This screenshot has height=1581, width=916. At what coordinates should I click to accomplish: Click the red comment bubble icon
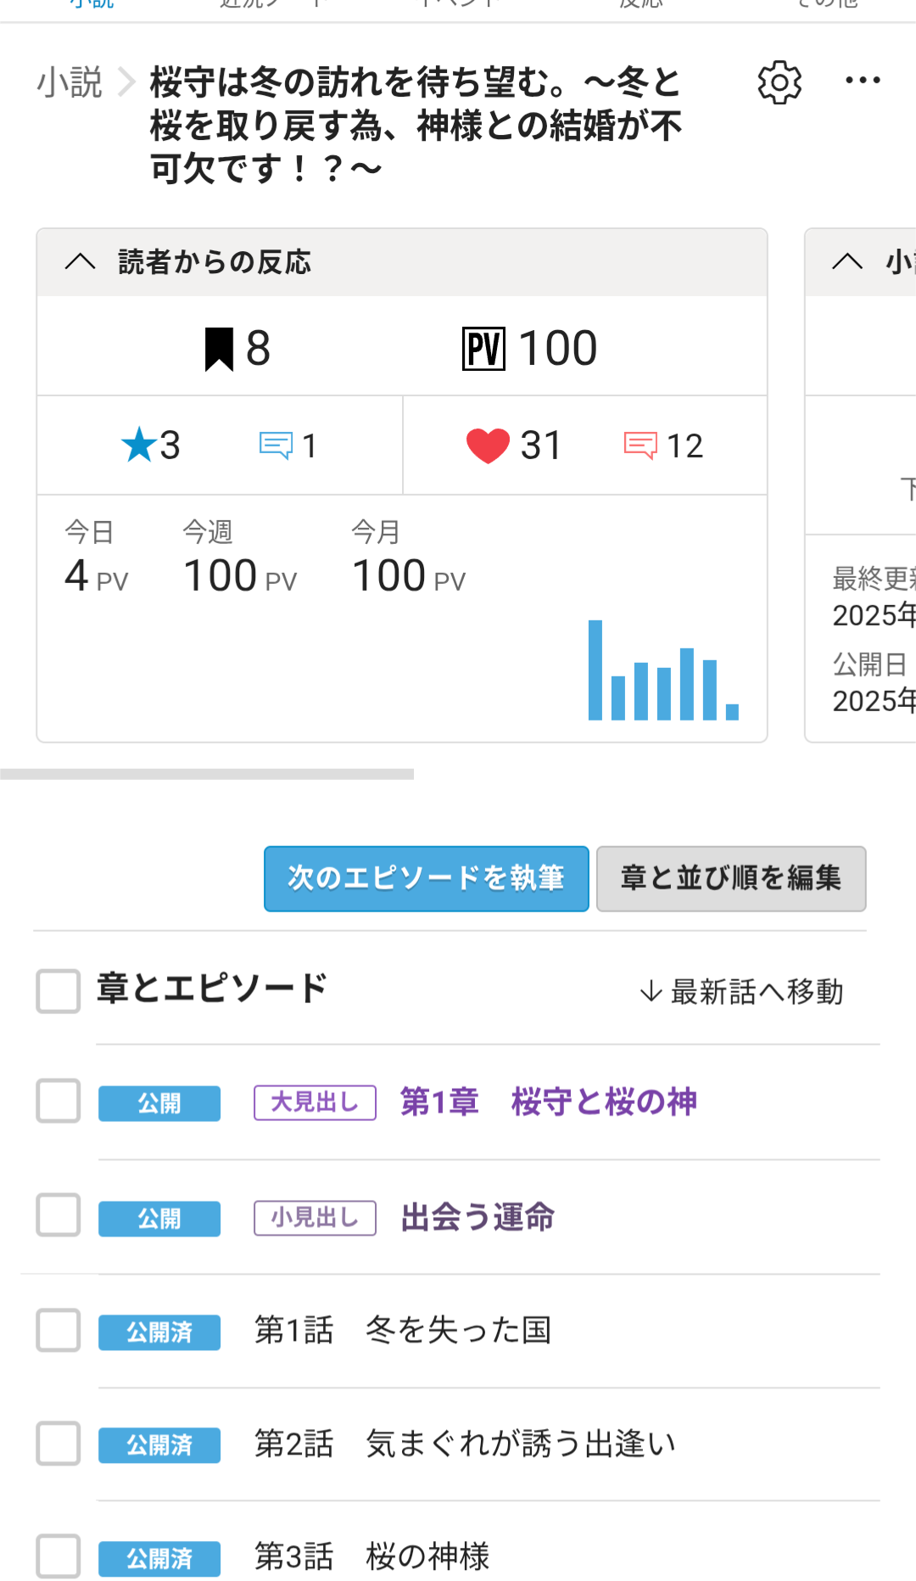coord(640,445)
